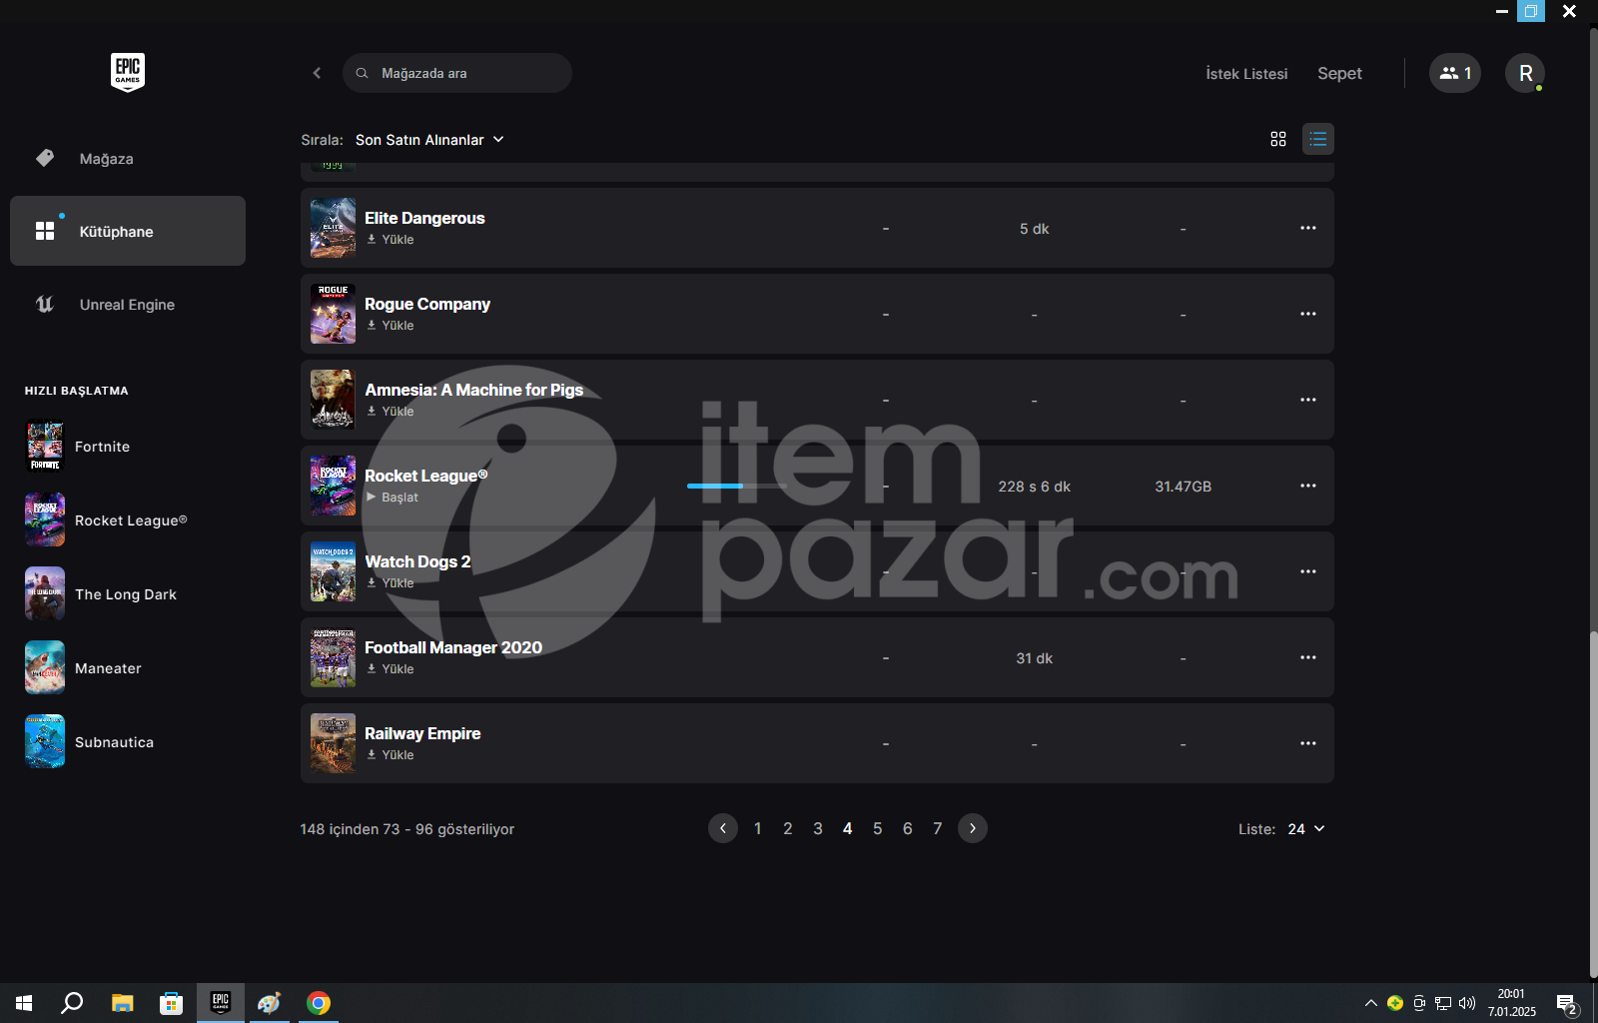Open Windows taskbar search
1598x1023 pixels.
tap(72, 1003)
